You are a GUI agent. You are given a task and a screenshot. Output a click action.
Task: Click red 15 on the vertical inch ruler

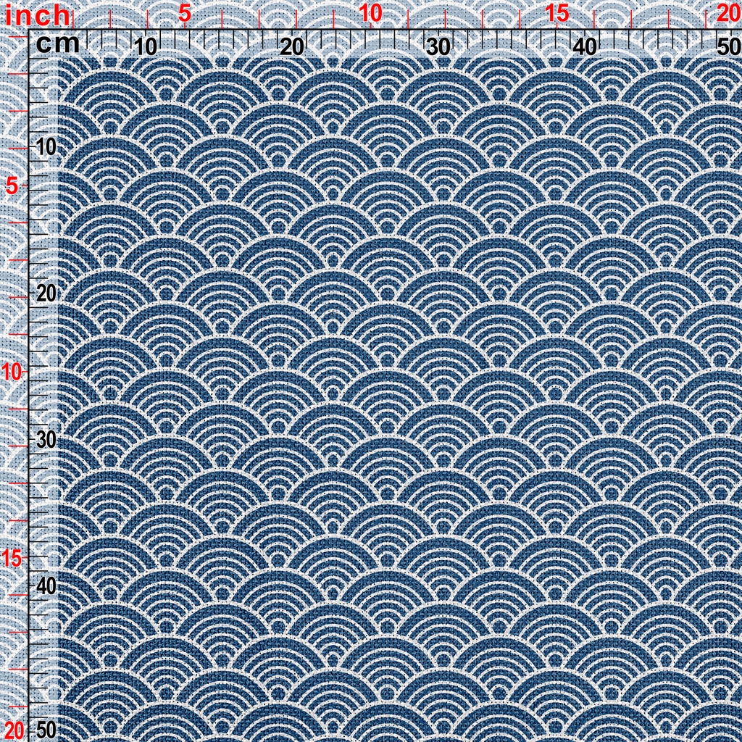click(11, 559)
